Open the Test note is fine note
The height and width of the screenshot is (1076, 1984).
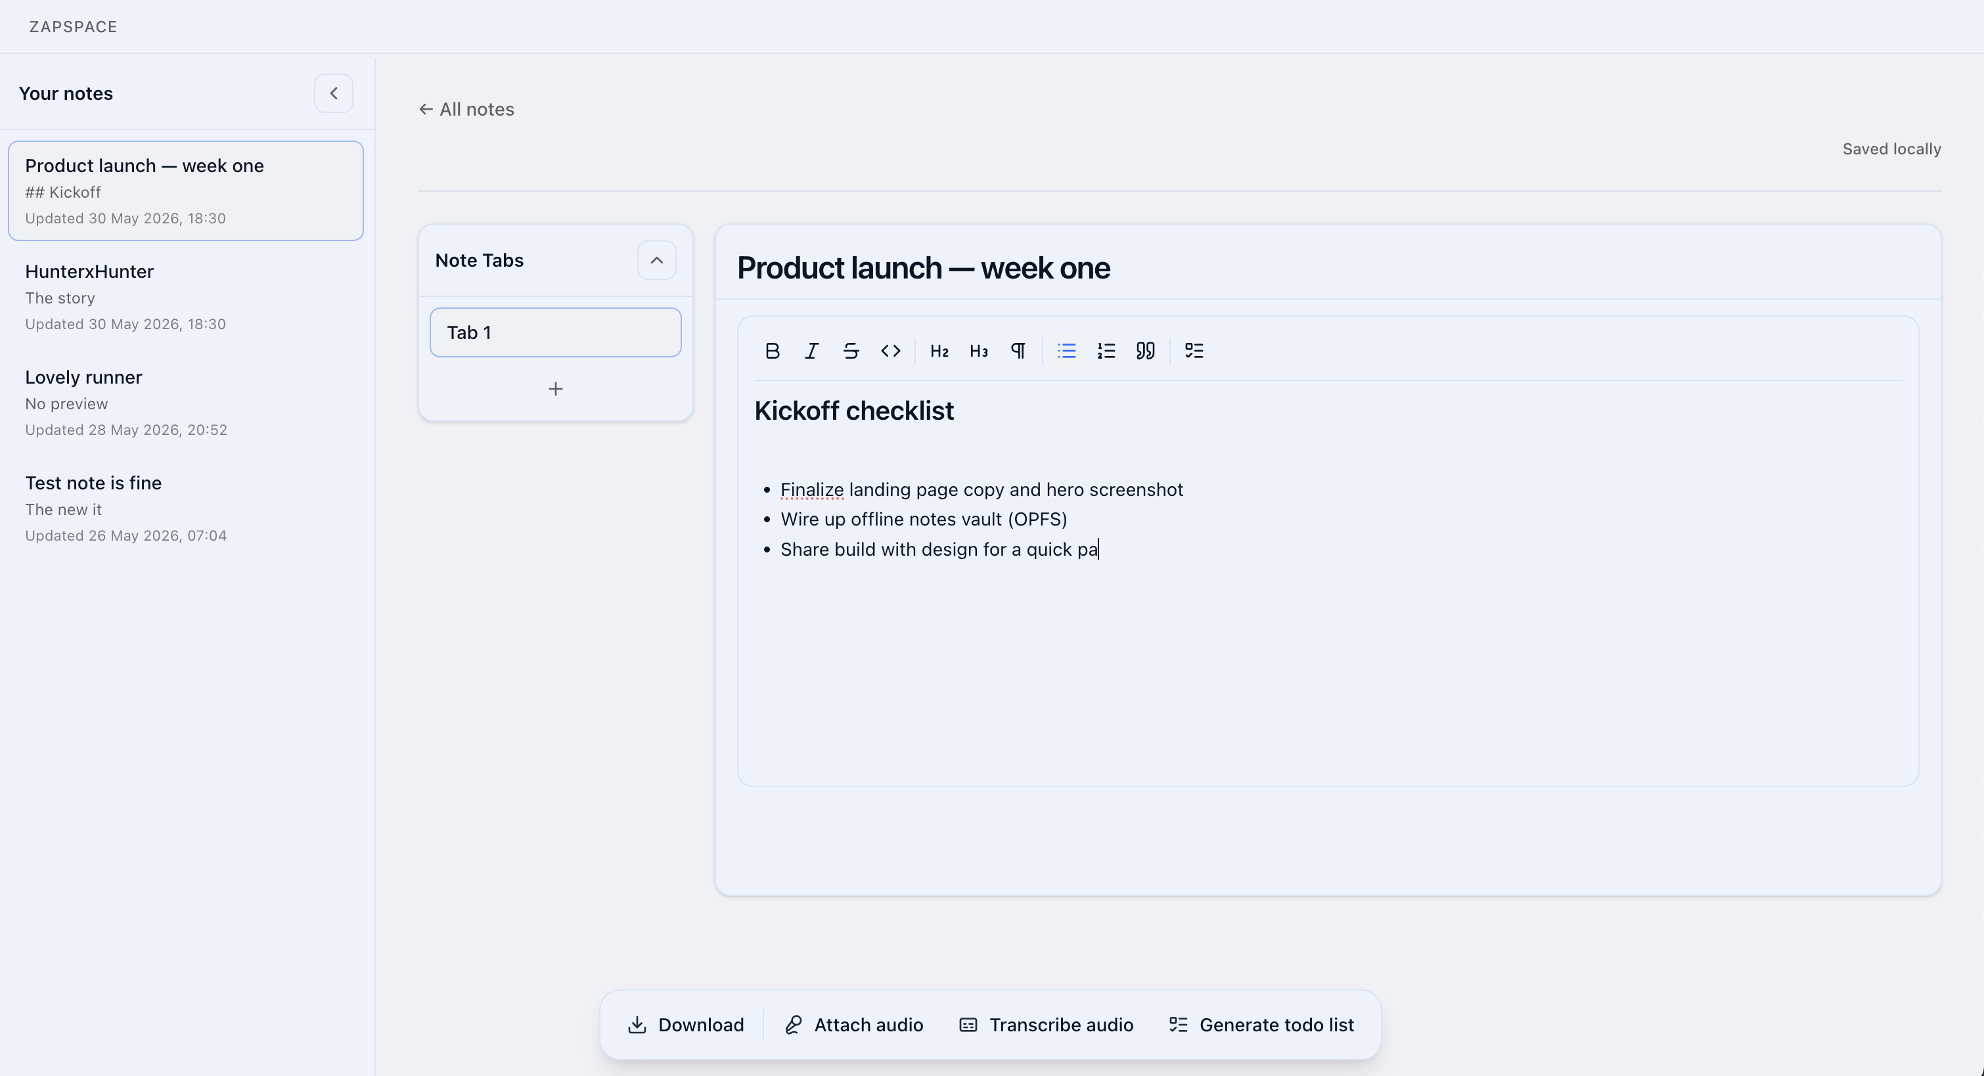[186, 508]
